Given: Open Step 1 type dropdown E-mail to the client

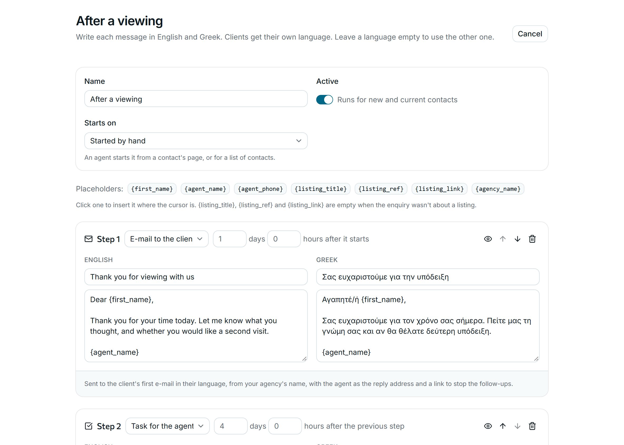Looking at the screenshot, I should [x=166, y=239].
